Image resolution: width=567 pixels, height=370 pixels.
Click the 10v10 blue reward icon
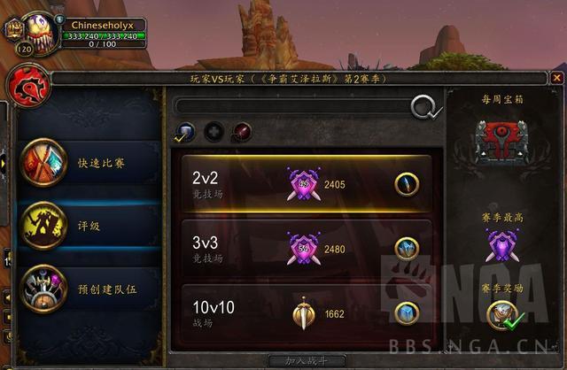pos(407,313)
